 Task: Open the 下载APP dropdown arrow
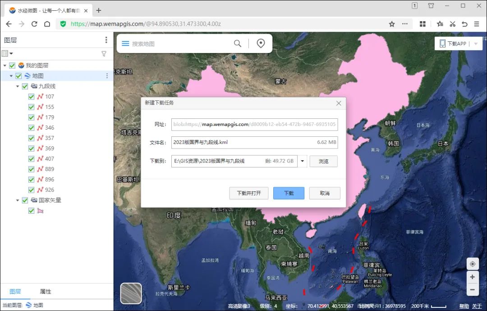point(476,43)
